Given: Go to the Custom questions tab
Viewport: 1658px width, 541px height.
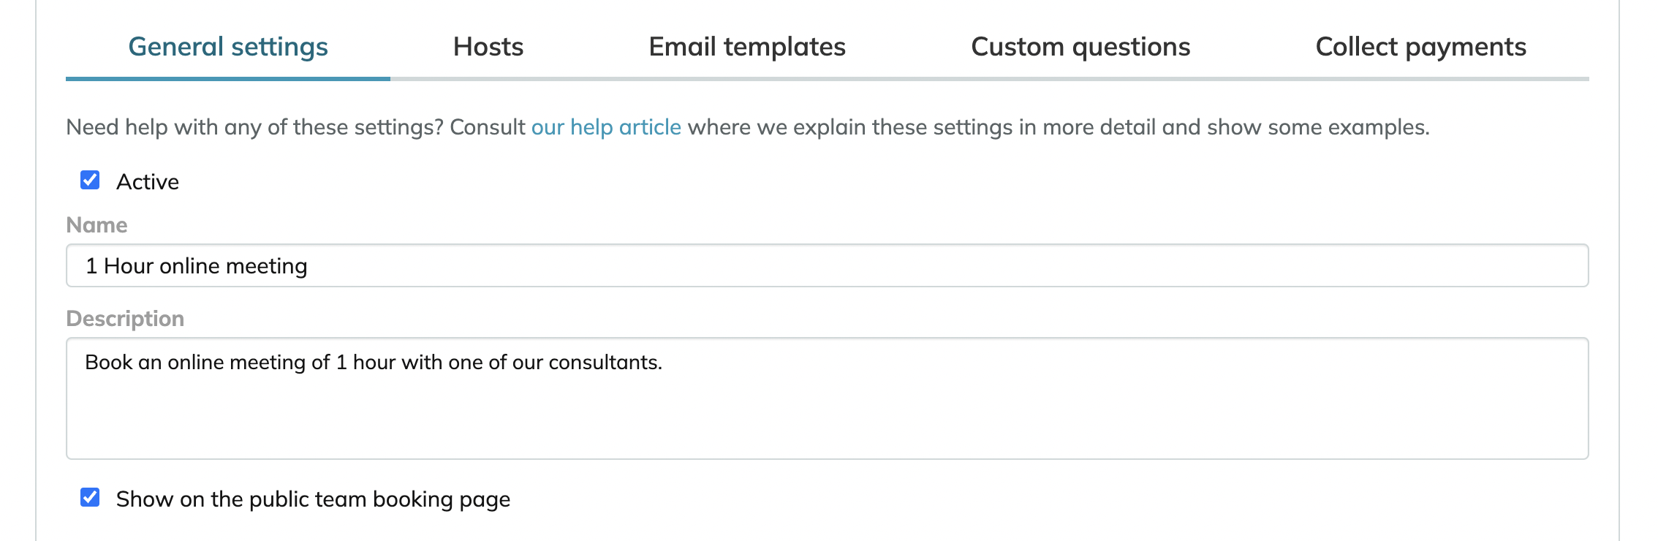Looking at the screenshot, I should coord(1080,47).
